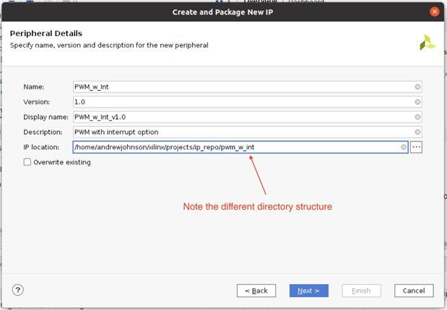The image size is (447, 310).
Task: Clear the Display name field using X icon
Action: [417, 117]
